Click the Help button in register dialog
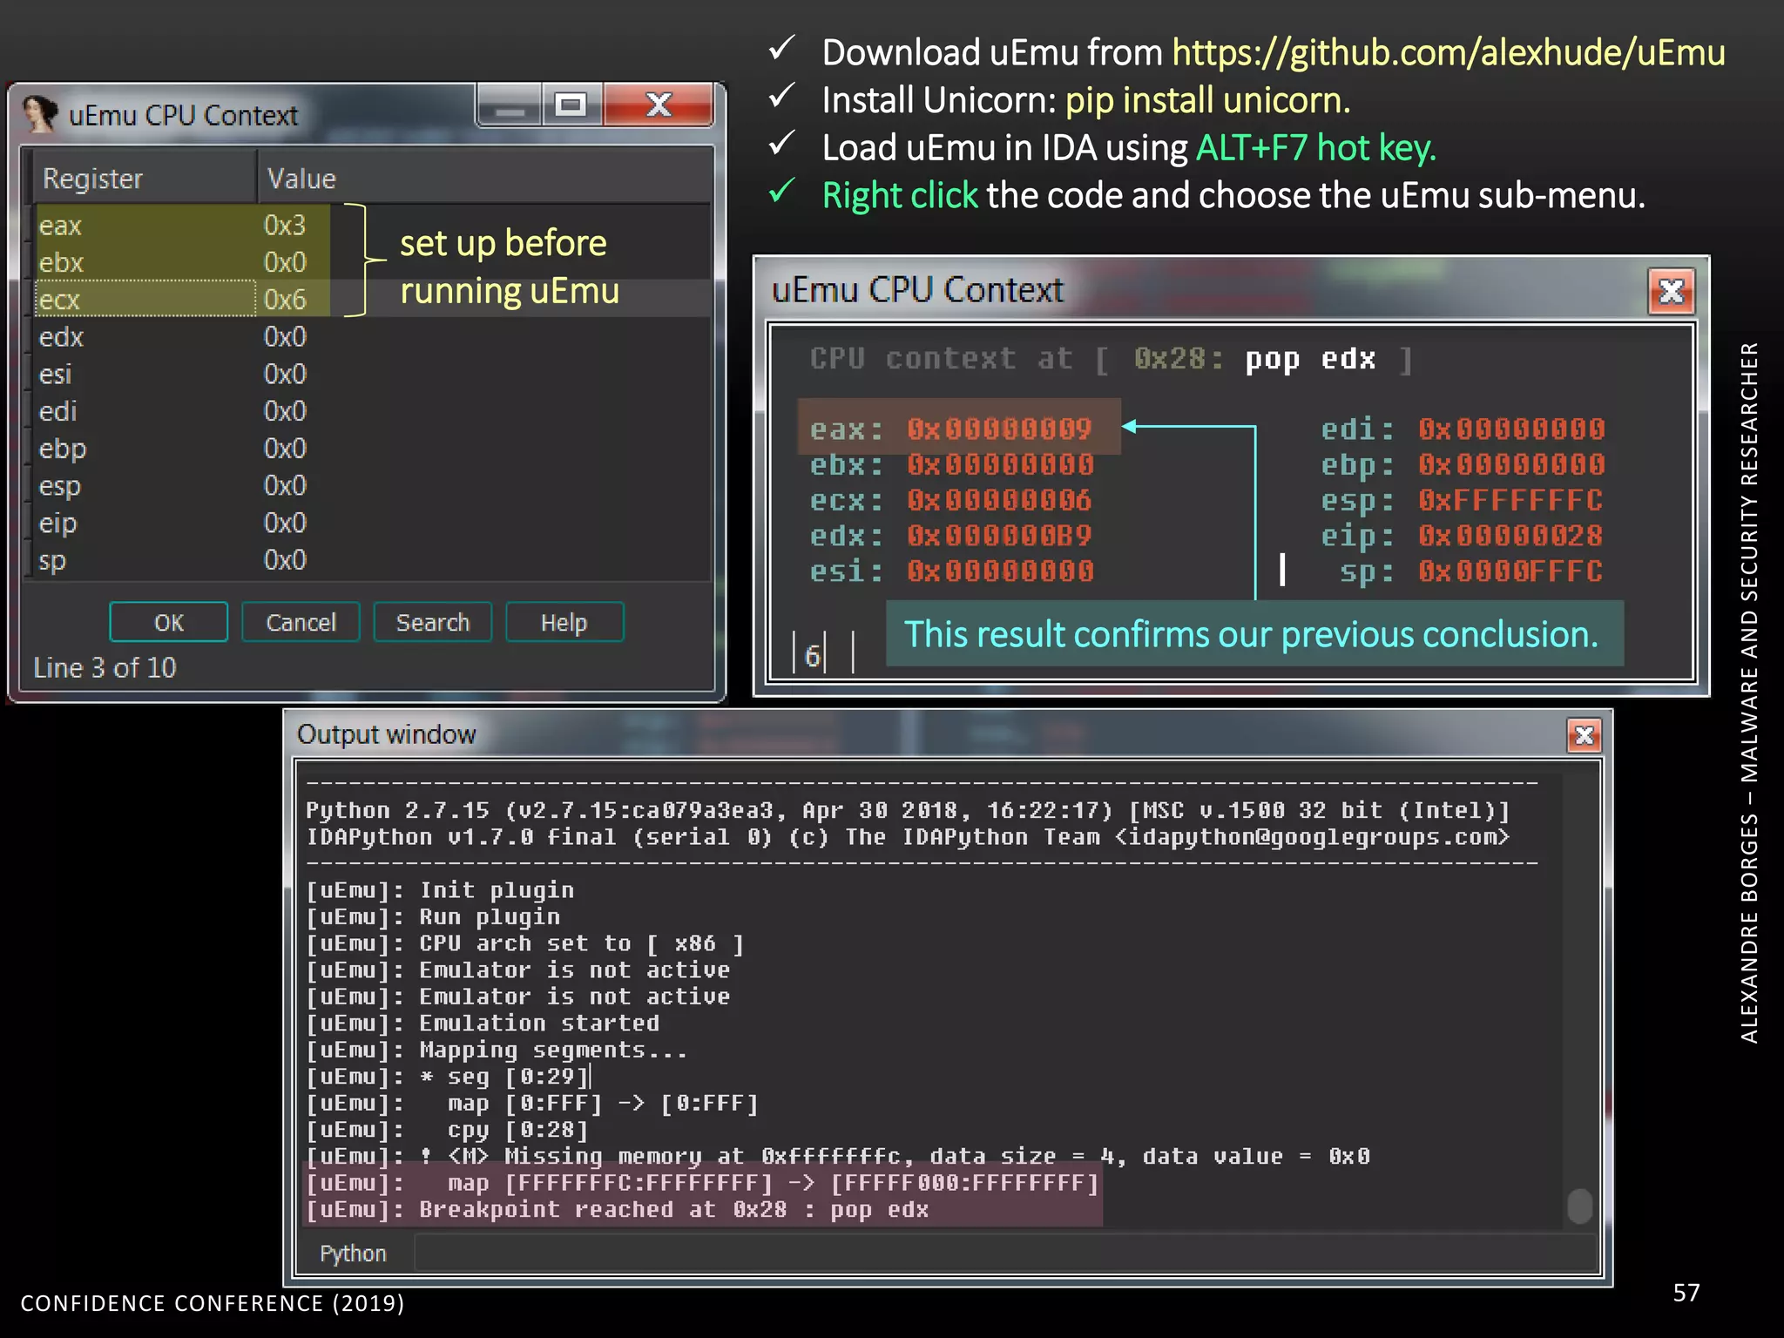 coord(564,622)
